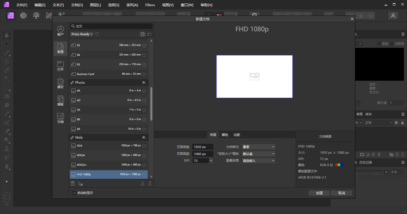The image size is (407, 214).
Task: Toggle the 选取框 checkbox in right panel
Action: (x=392, y=44)
